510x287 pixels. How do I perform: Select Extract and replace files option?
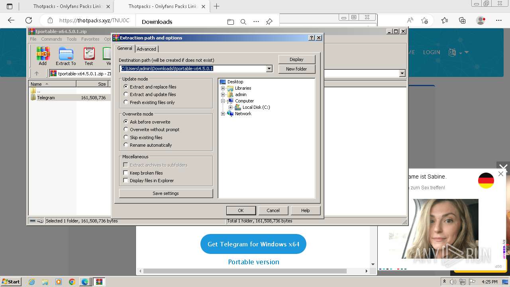pyautogui.click(x=150, y=87)
